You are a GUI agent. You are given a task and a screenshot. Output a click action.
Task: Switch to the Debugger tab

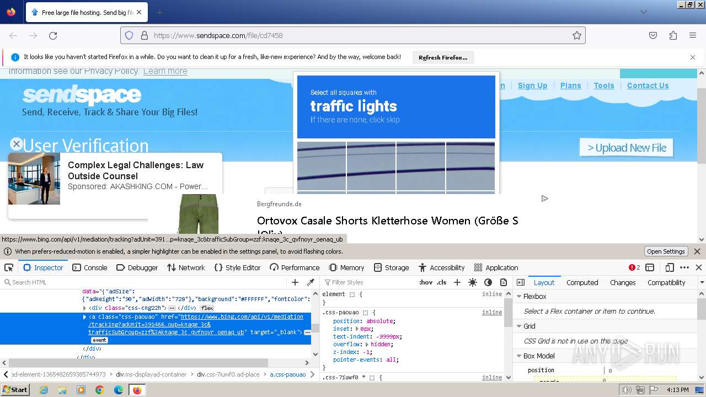click(x=137, y=267)
